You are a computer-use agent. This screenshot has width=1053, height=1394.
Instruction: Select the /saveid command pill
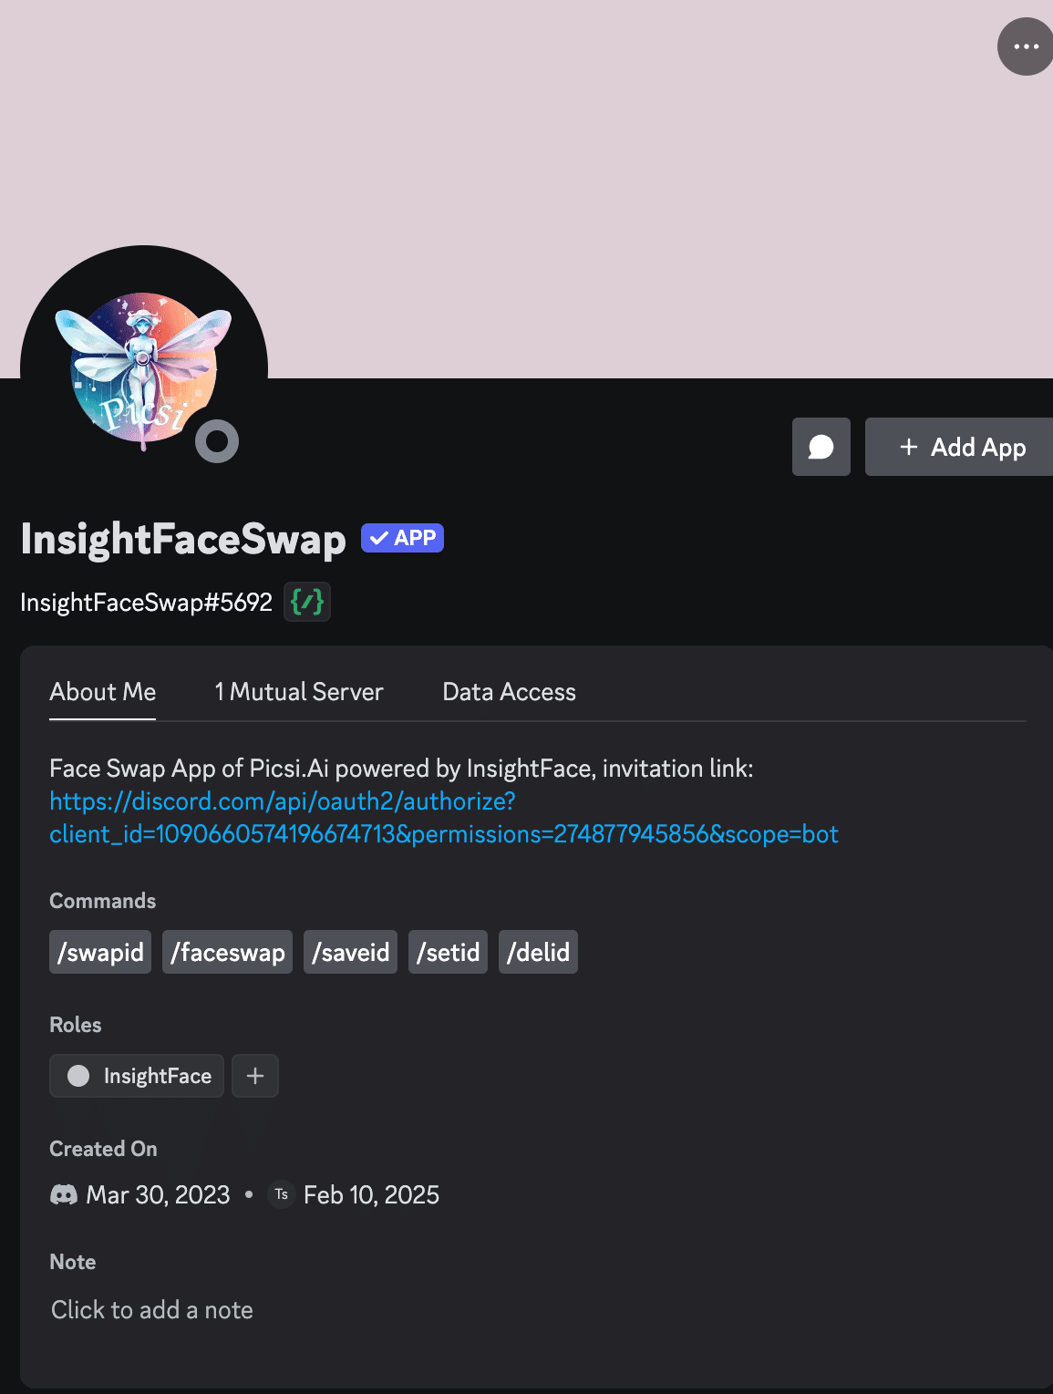(x=350, y=951)
